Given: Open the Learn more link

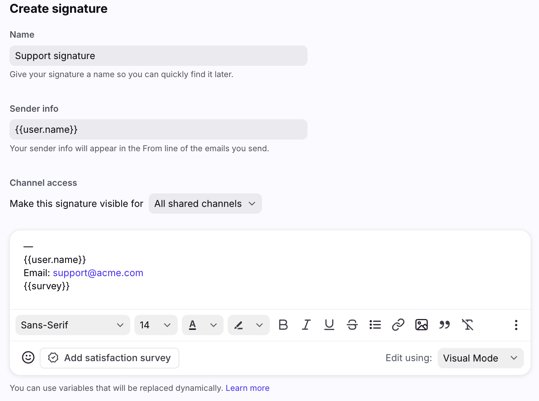Looking at the screenshot, I should [247, 388].
